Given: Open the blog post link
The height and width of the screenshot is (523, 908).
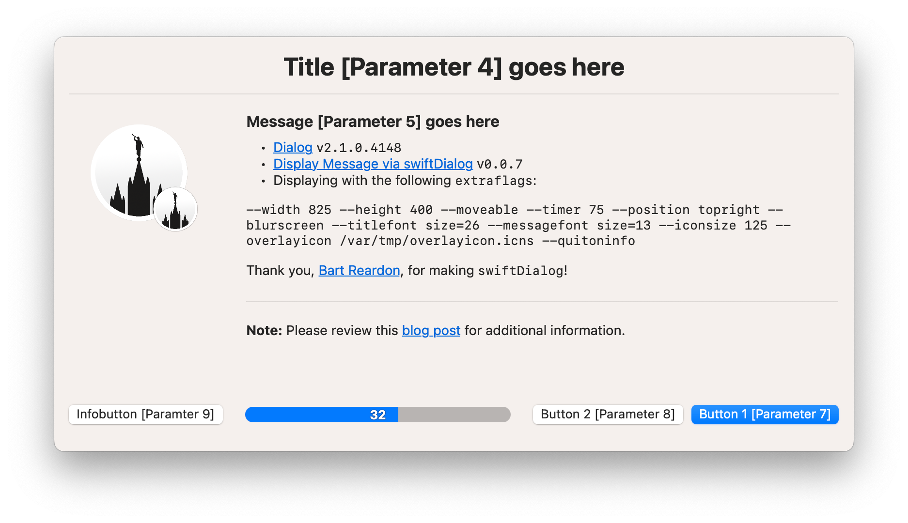Looking at the screenshot, I should pos(431,330).
